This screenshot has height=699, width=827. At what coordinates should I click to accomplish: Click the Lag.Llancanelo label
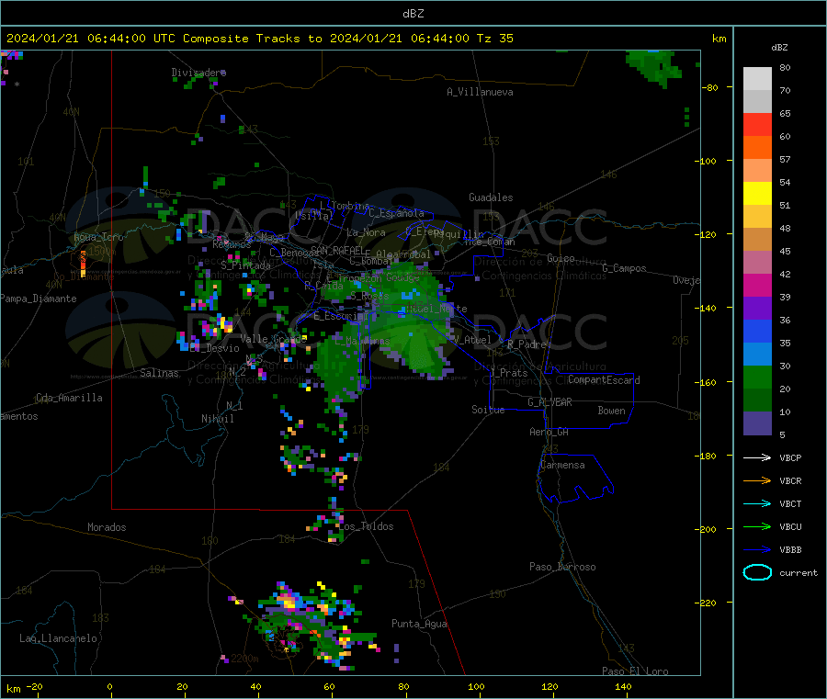pyautogui.click(x=58, y=638)
